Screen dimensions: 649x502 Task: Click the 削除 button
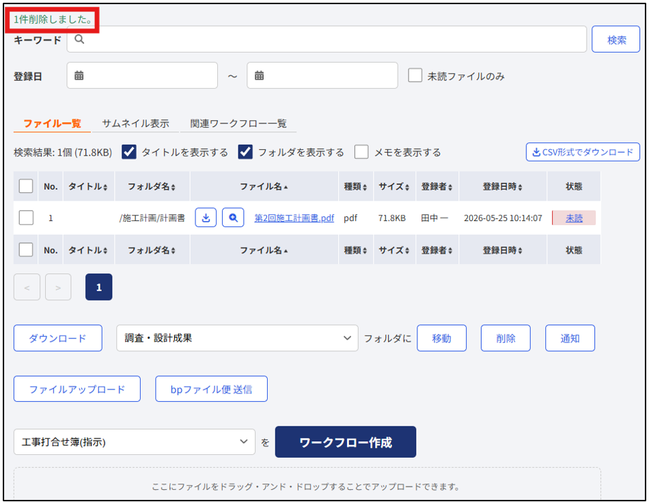pyautogui.click(x=506, y=338)
